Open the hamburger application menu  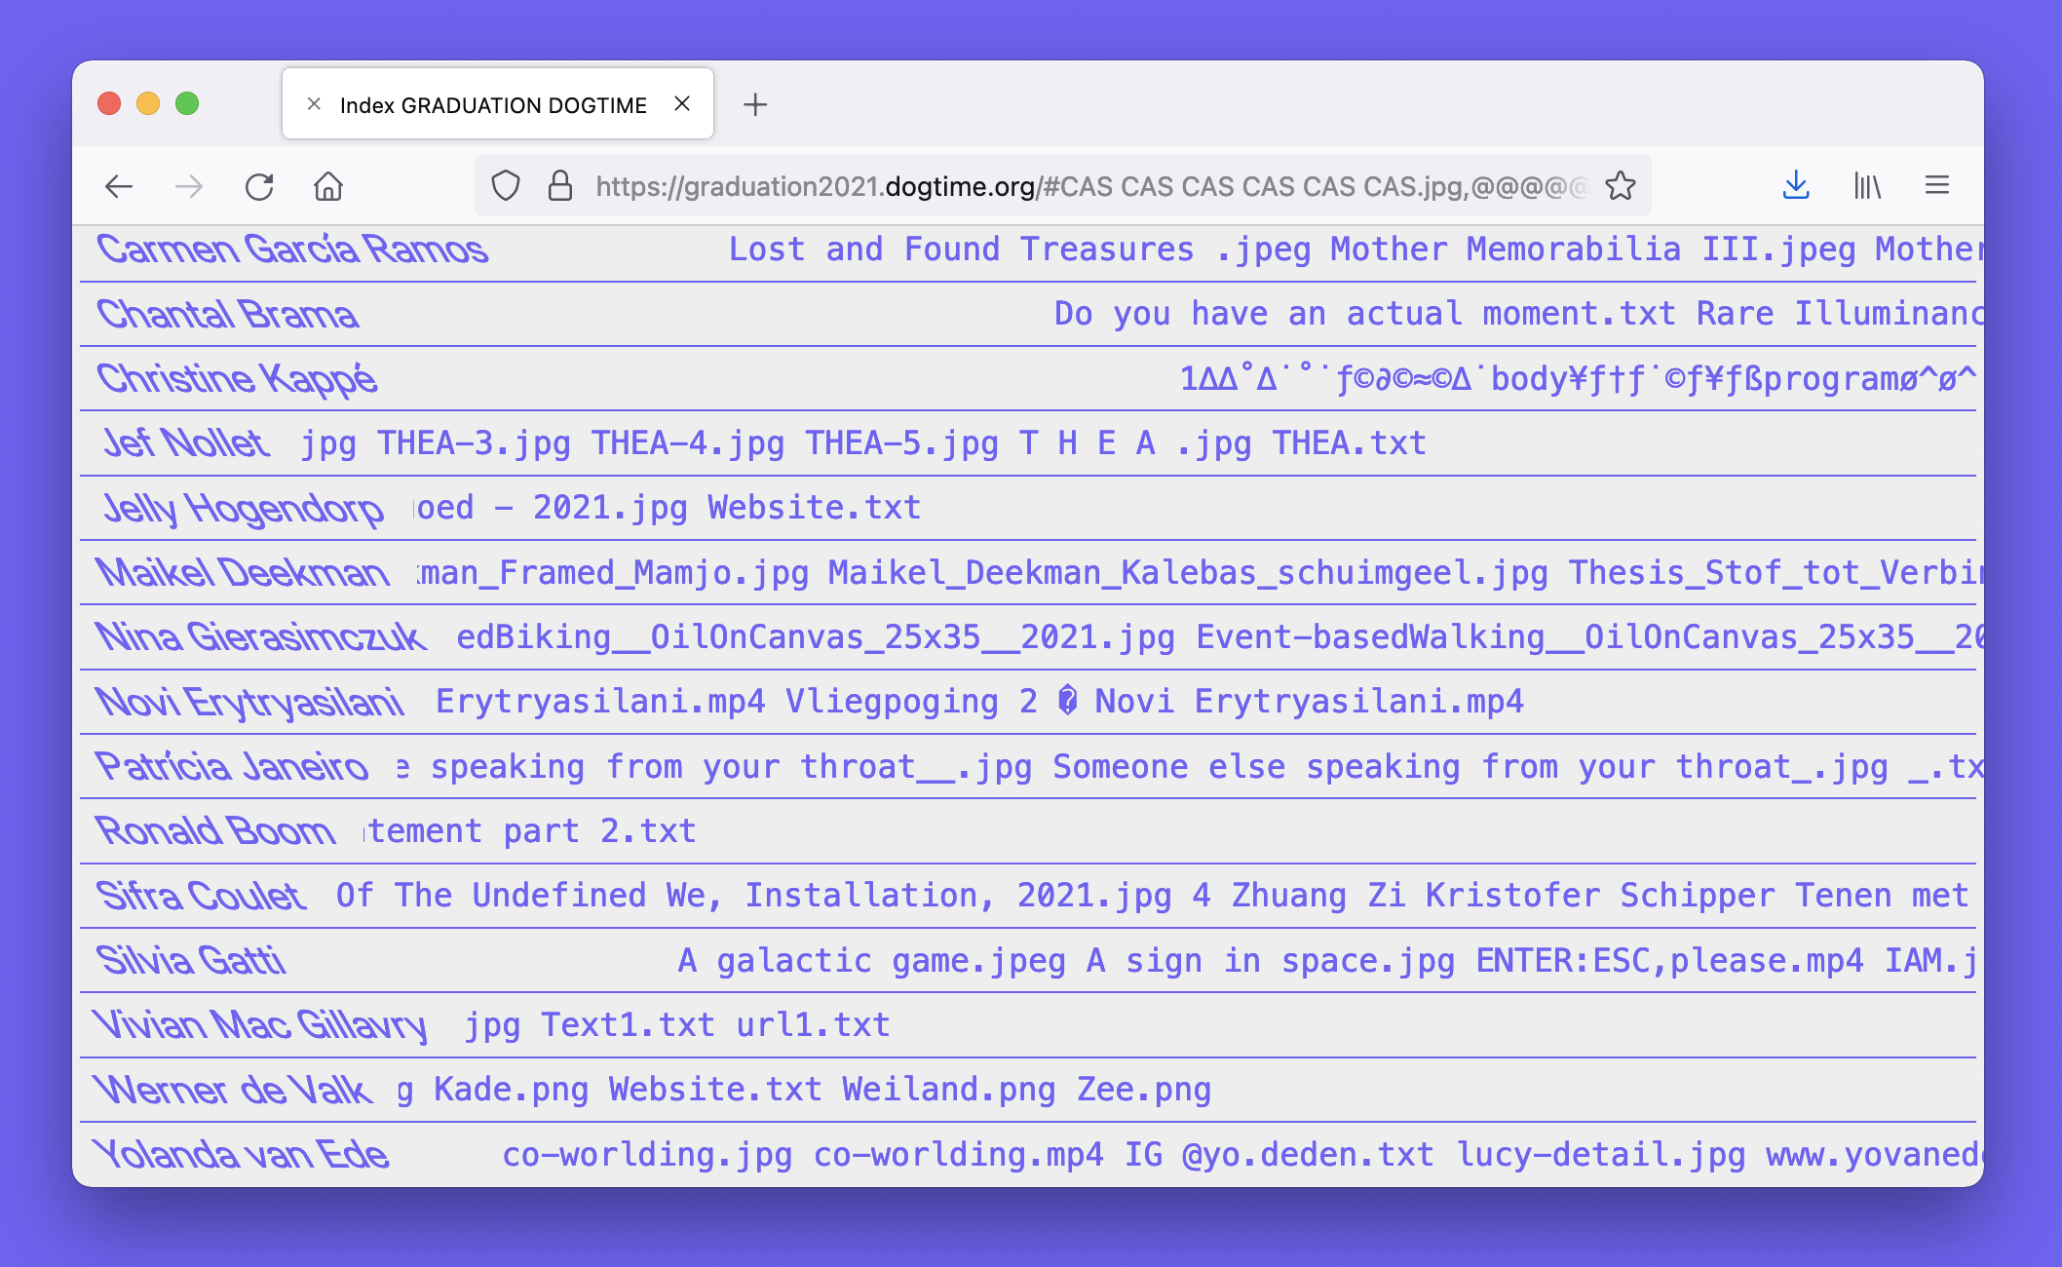point(1937,186)
